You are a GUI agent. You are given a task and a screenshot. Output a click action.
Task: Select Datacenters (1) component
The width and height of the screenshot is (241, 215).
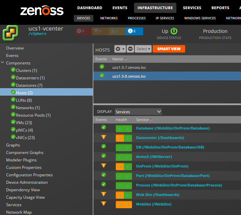pos(30,78)
